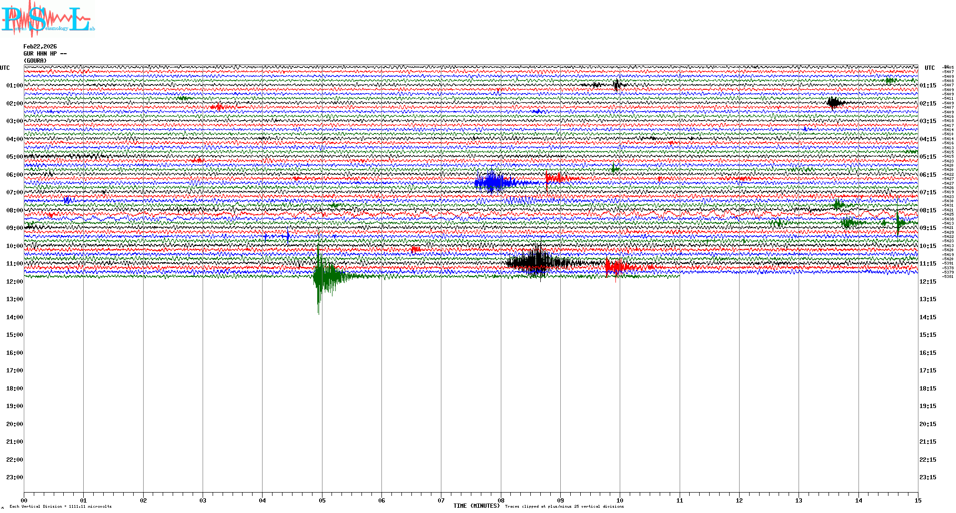
Task: Click the 12:00 UTC label on left axis
Action: click(14, 282)
